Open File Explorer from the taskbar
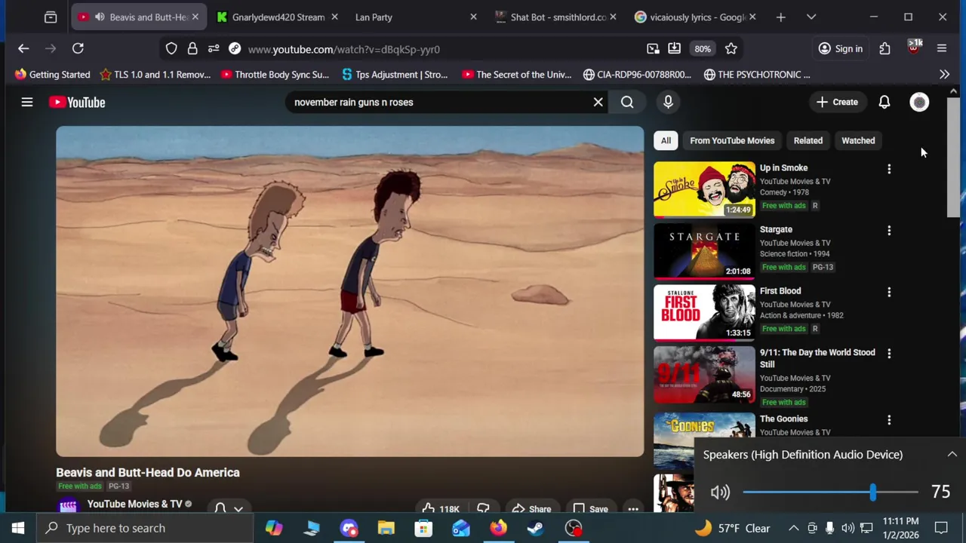 click(386, 528)
